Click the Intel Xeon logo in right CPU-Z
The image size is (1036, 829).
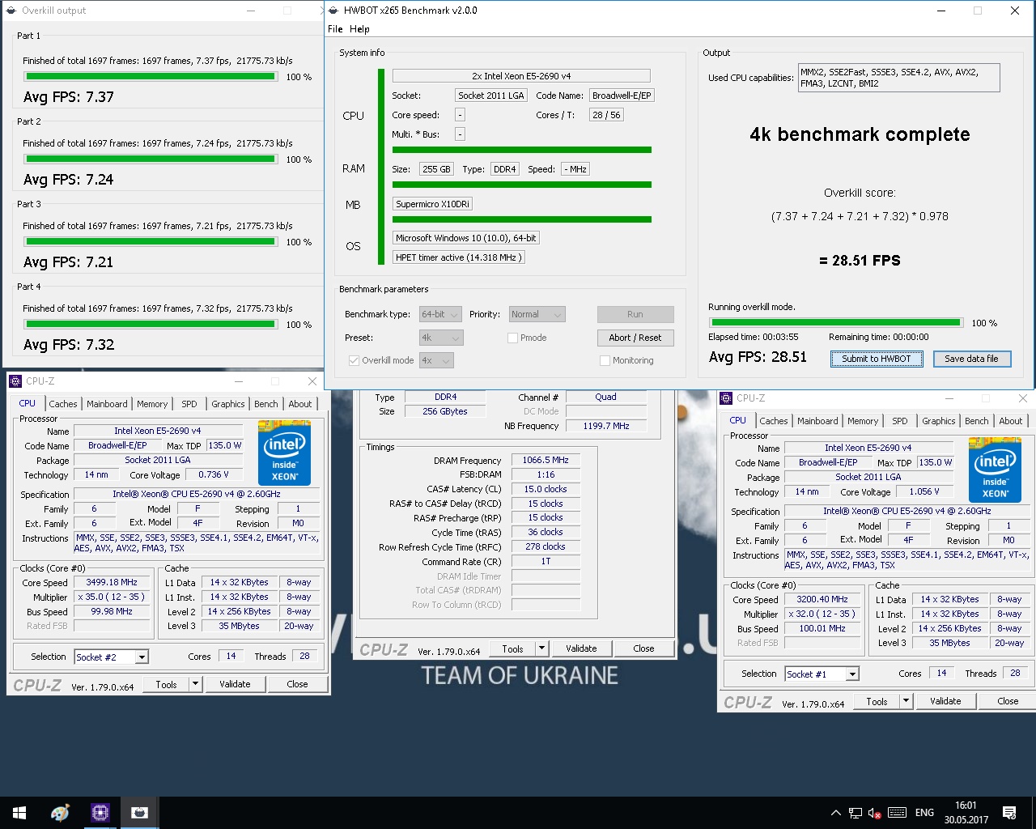coord(995,470)
